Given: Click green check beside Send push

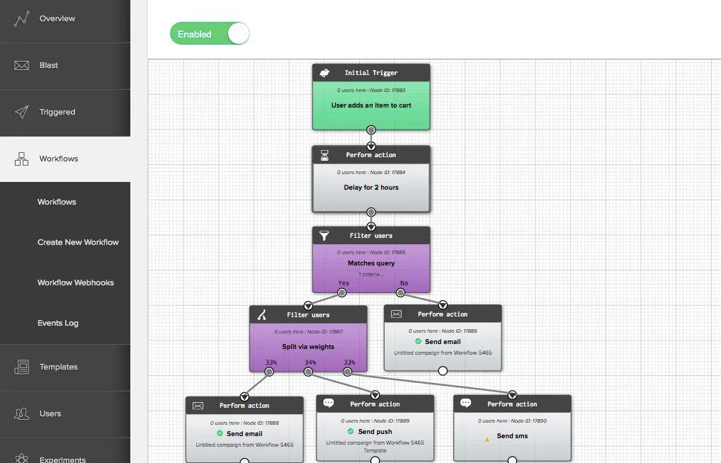Looking at the screenshot, I should point(351,431).
